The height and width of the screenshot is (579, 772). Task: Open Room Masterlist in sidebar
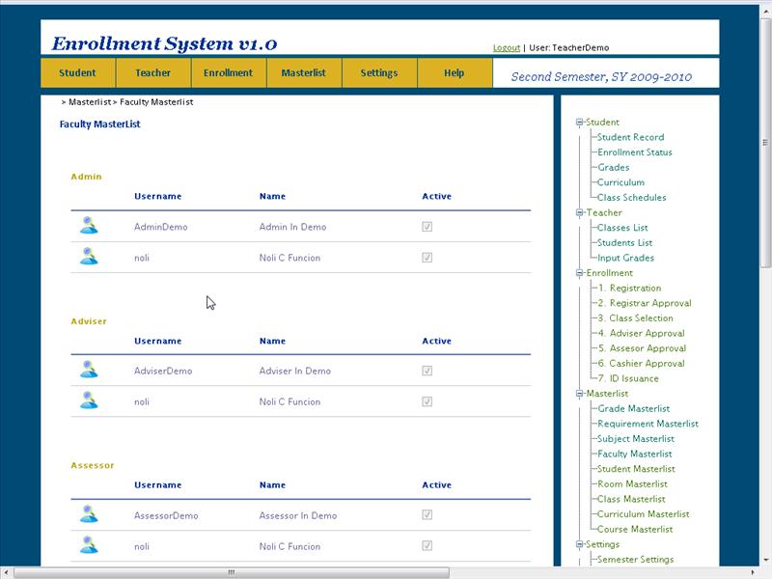point(633,484)
